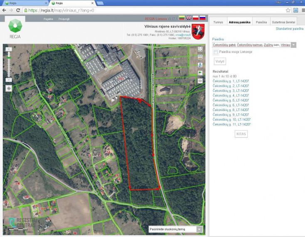Switch language to Russian flag
The image size is (305, 237).
coord(202,18)
